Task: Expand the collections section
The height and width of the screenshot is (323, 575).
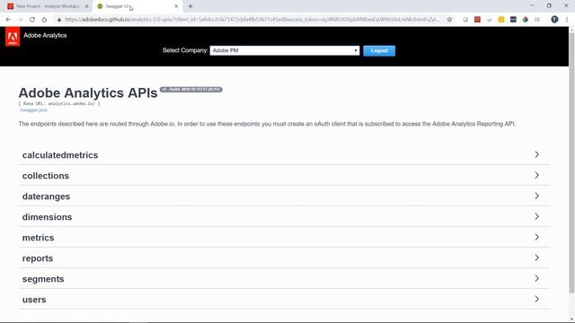Action: [284, 176]
